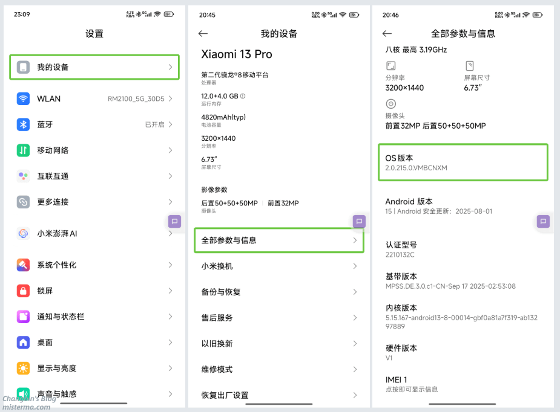Expand 小米换机 using its chevron
This screenshot has height=412, width=560.
coord(355,266)
